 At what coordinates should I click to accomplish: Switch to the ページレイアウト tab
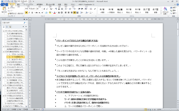[28, 4]
